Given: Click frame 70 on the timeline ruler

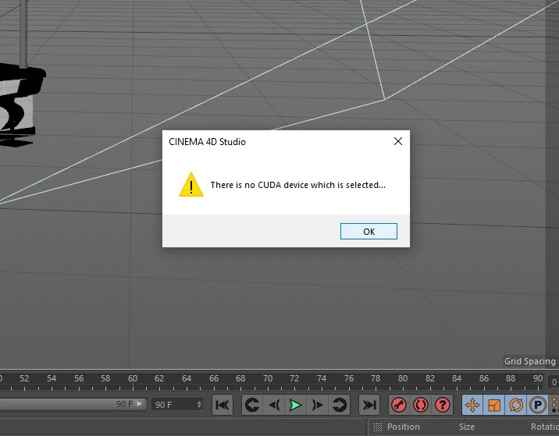Looking at the screenshot, I should pos(268,378).
